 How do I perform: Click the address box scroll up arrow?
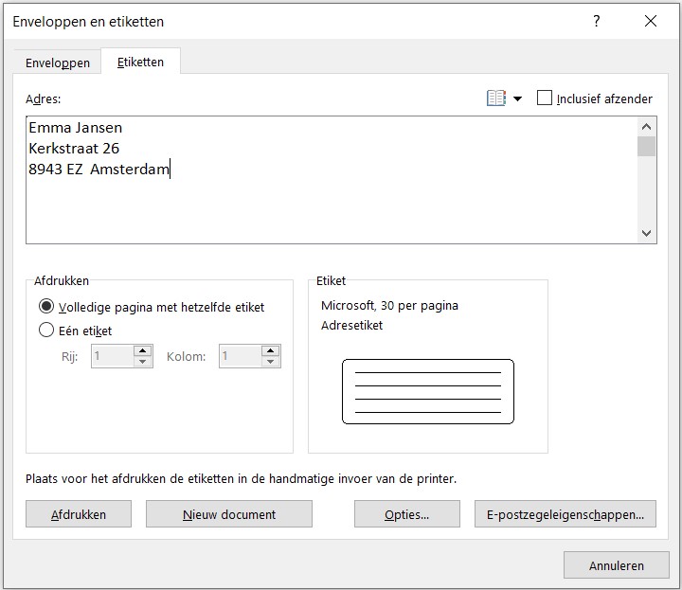(646, 127)
